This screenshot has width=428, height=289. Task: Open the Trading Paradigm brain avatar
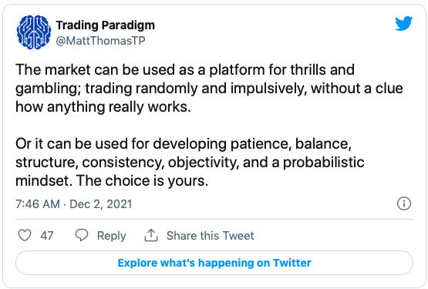point(34,32)
